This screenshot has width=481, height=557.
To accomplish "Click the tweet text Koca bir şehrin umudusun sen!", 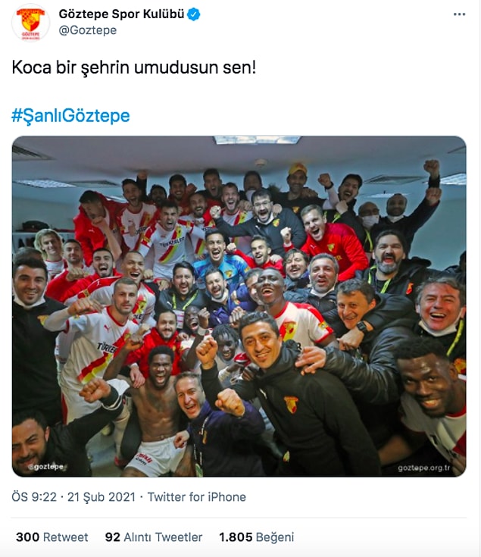I will point(134,67).
